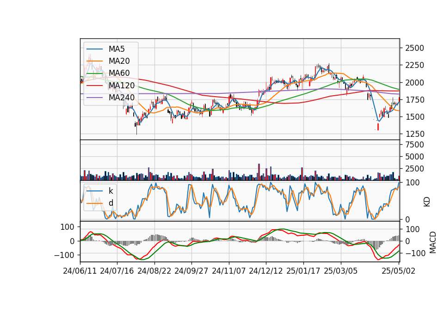The height and width of the screenshot is (319, 444).
Task: Click the 1250 price axis tick label
Action: point(414,134)
